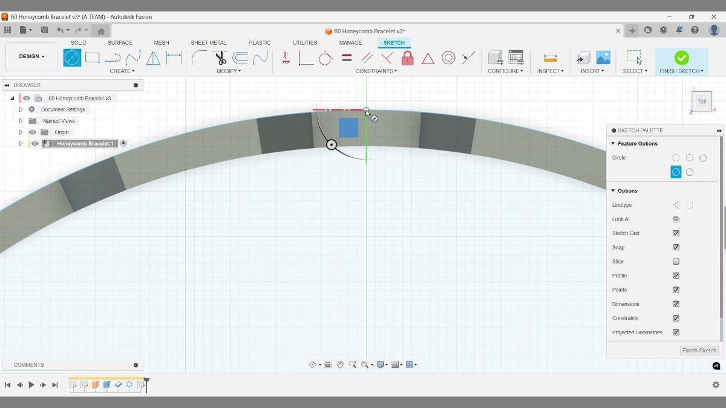Toggle visibility of Honeycomb Bracelet:1
Image resolution: width=726 pixels, height=408 pixels.
[34, 143]
